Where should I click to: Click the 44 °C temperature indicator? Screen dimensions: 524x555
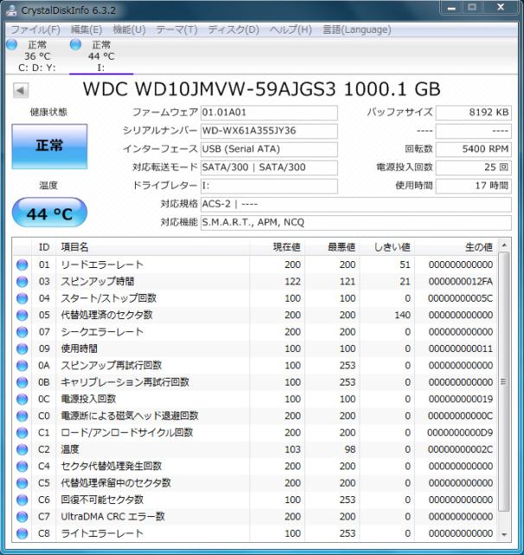[x=49, y=213]
